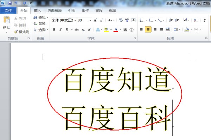The height and width of the screenshot is (140, 211).
Task: Click the 替换 replace button
Action: tap(39, 24)
